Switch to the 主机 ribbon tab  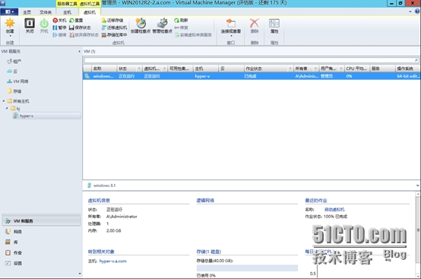[x=67, y=12]
